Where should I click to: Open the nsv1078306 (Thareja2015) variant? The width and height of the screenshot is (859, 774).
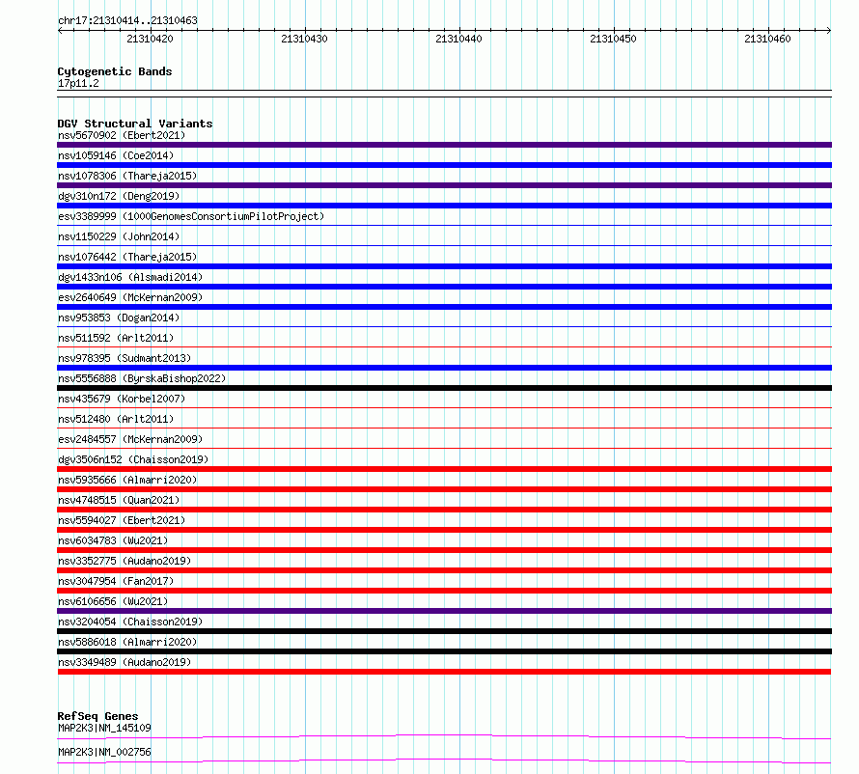127,176
